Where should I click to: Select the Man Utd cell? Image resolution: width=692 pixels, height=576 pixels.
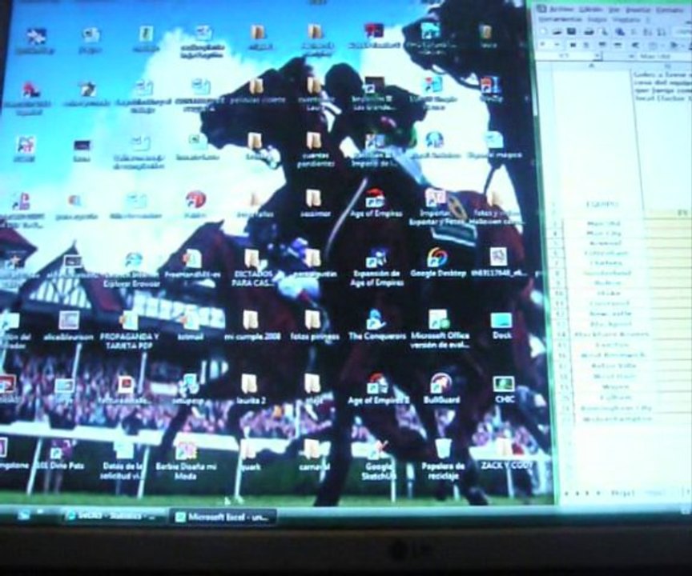point(604,224)
